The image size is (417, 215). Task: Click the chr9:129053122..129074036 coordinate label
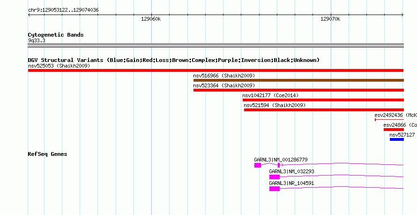click(x=63, y=10)
